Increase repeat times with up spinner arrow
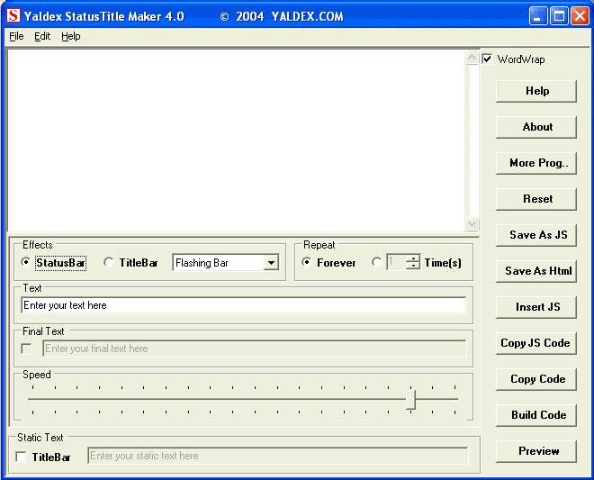This screenshot has width=594, height=480. coord(412,258)
